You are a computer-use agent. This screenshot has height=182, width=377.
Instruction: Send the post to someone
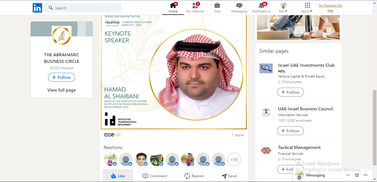pos(229,176)
